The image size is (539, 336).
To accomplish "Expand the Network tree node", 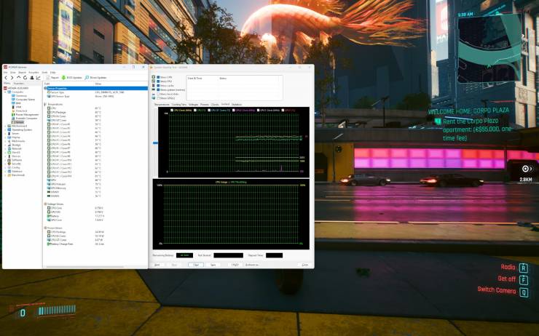I will coord(5,148).
